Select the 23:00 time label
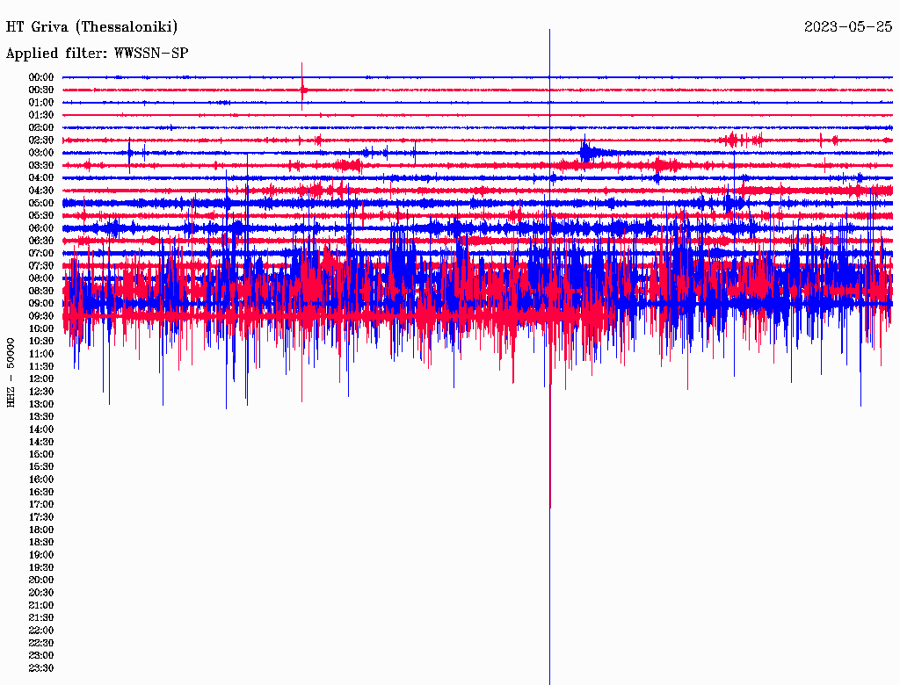The image size is (900, 685). click(41, 656)
